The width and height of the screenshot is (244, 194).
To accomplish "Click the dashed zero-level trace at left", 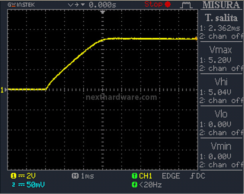I will pos(26,89).
